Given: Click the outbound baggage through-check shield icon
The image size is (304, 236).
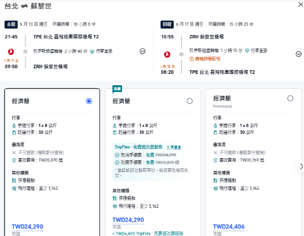Looking at the screenshot, I should tap(92, 51).
